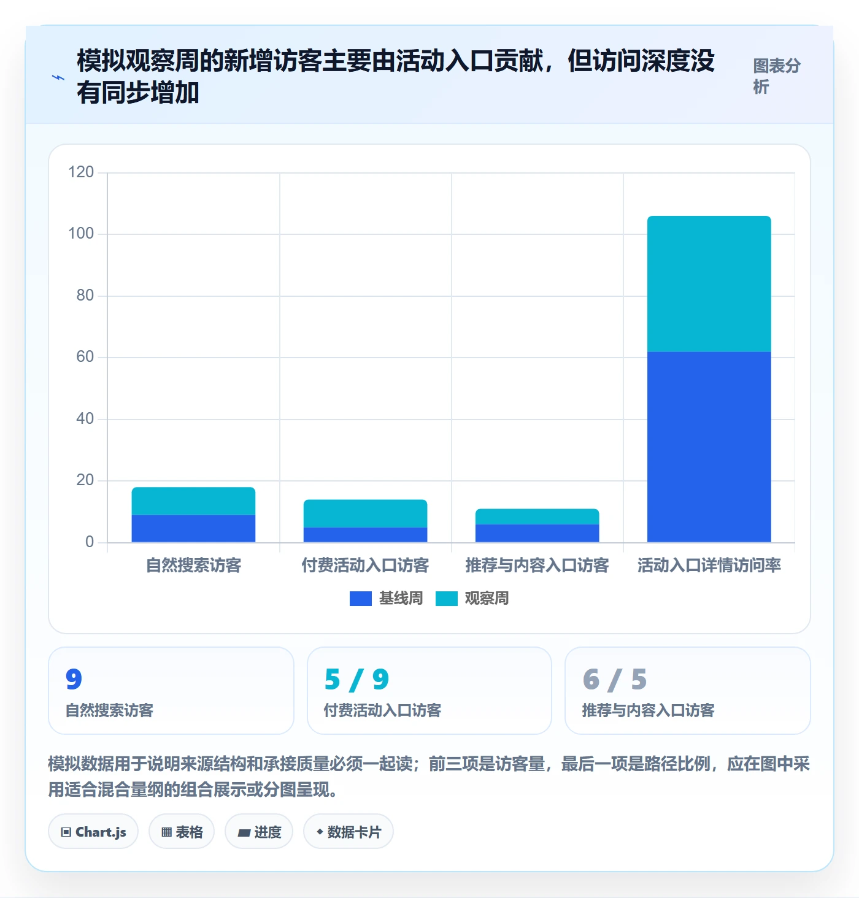Open the 自然搜索访客 stat card with value 9
859x898 pixels.
(x=171, y=691)
